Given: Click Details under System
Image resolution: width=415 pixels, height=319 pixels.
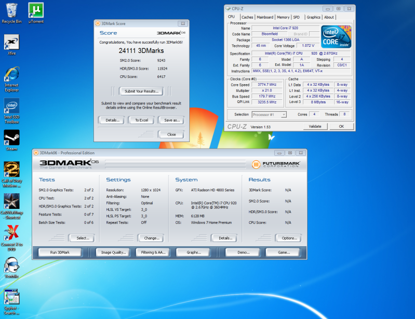Looking at the screenshot, I should pos(225,238).
